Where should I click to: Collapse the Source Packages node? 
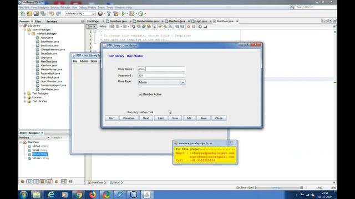point(25,30)
